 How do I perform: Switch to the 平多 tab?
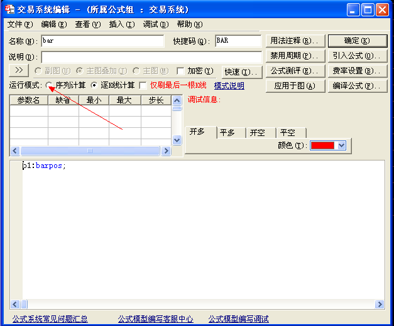click(231, 132)
